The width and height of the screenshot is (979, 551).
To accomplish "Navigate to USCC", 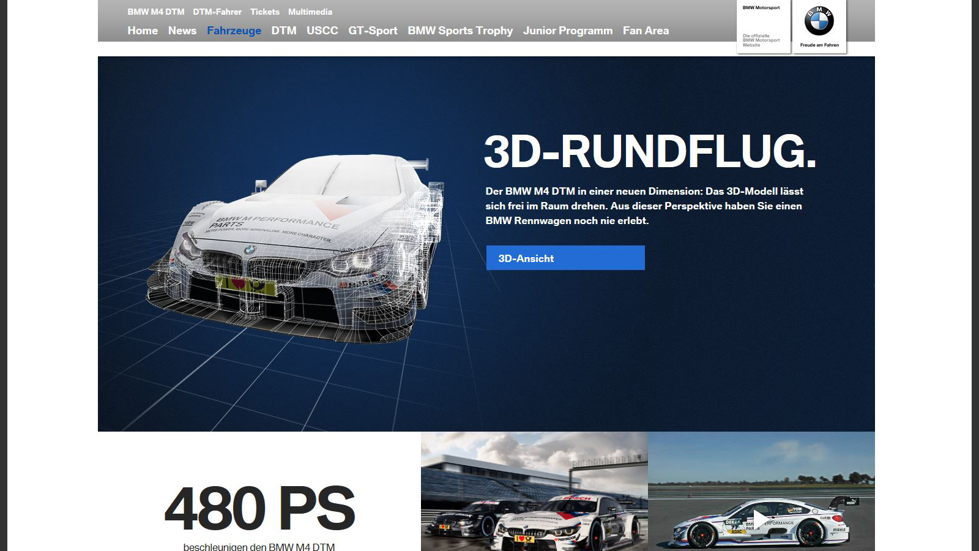I will (322, 31).
